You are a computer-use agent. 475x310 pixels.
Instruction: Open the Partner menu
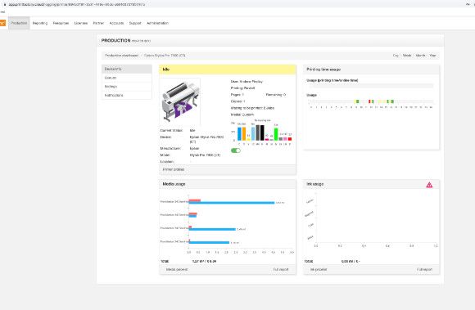(x=98, y=23)
